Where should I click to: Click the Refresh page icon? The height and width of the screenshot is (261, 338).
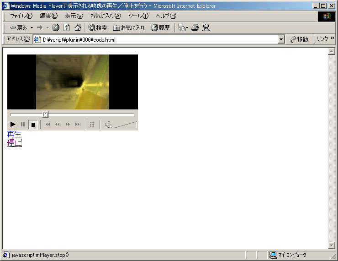click(67, 27)
